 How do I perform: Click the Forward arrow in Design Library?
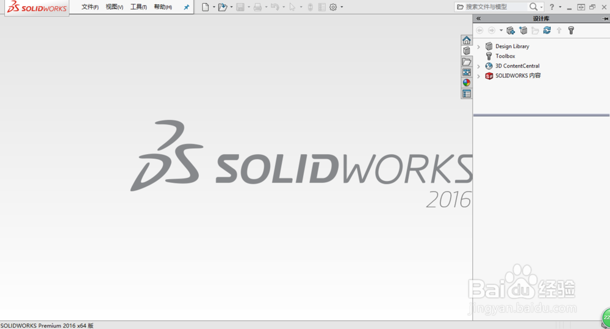click(492, 30)
